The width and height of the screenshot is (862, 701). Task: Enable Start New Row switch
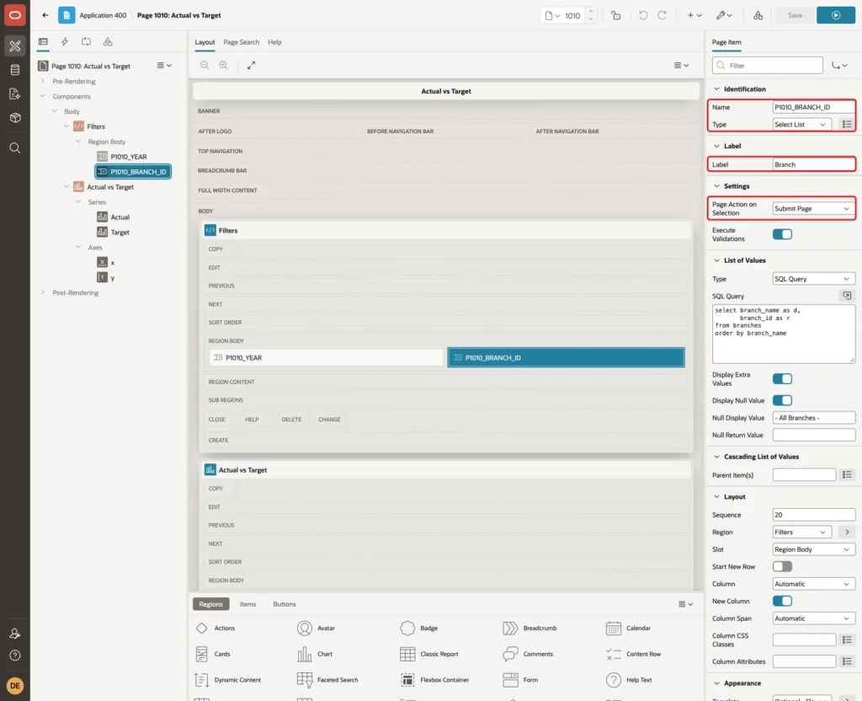click(x=782, y=566)
